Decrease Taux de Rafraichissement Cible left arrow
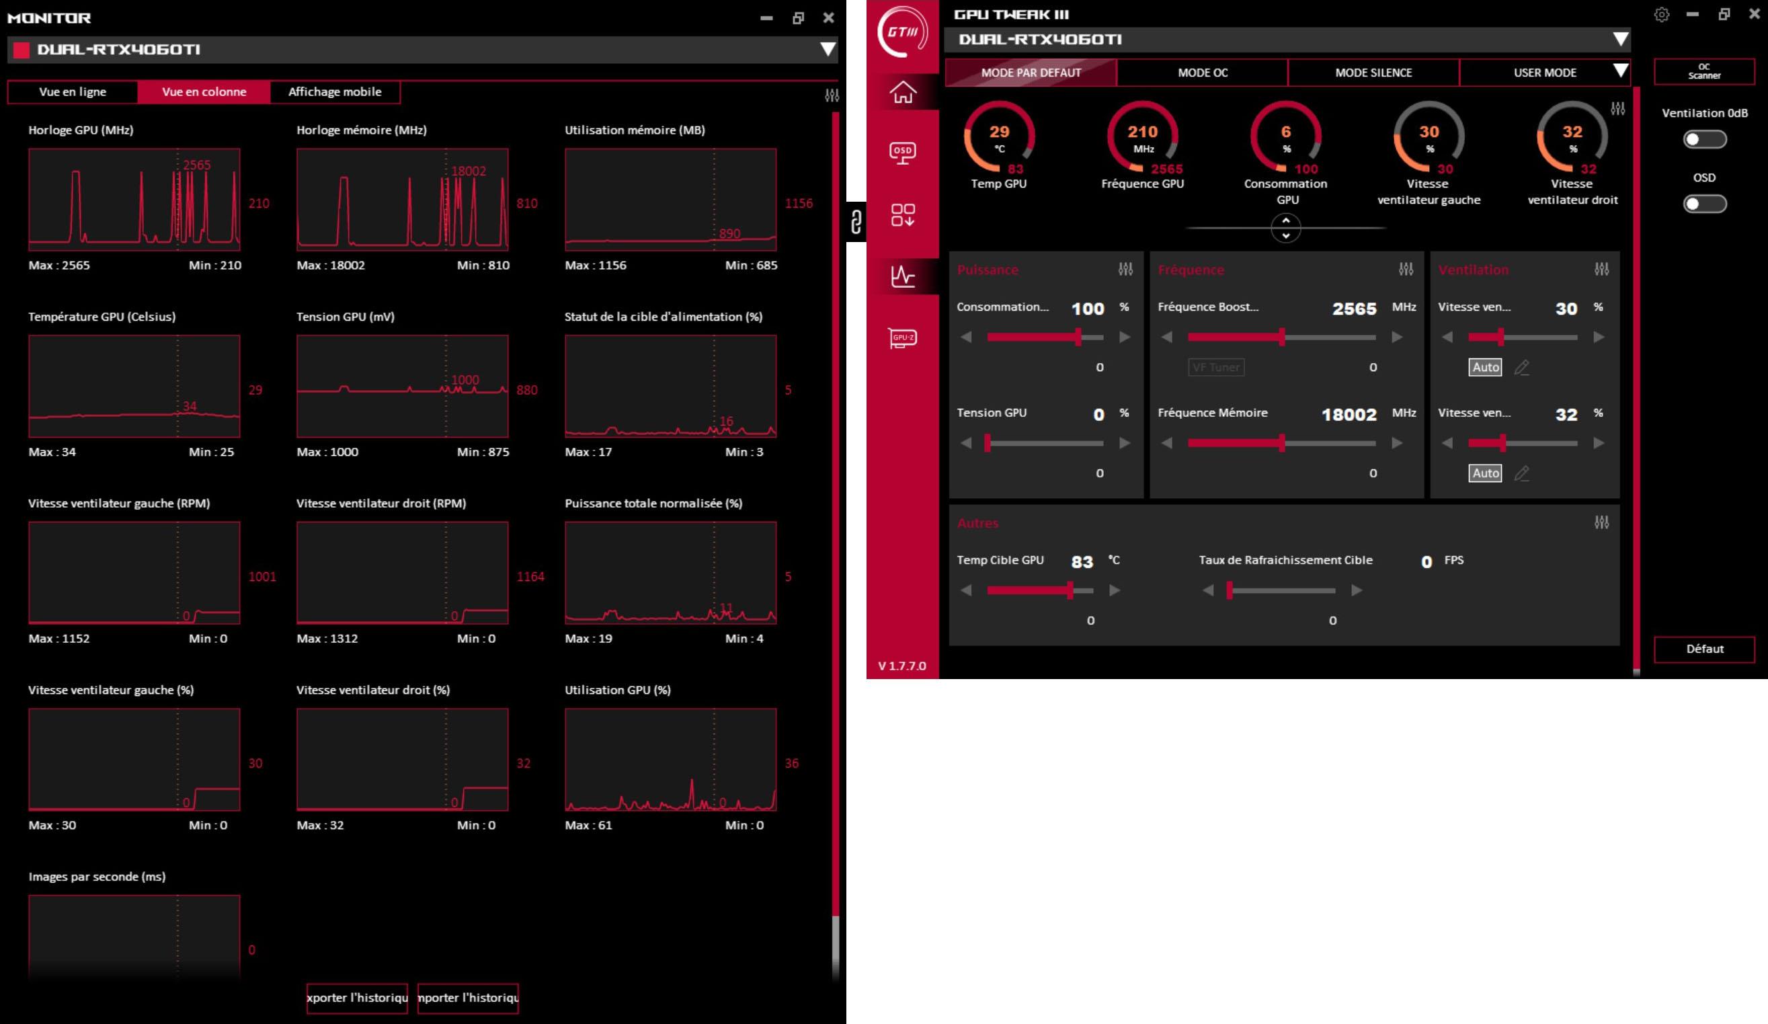Image resolution: width=1768 pixels, height=1024 pixels. point(1208,590)
